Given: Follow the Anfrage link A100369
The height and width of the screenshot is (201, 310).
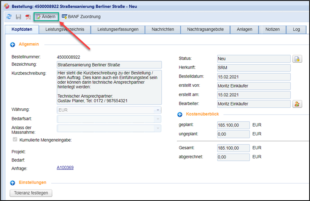Looking at the screenshot, I should click(x=65, y=168).
